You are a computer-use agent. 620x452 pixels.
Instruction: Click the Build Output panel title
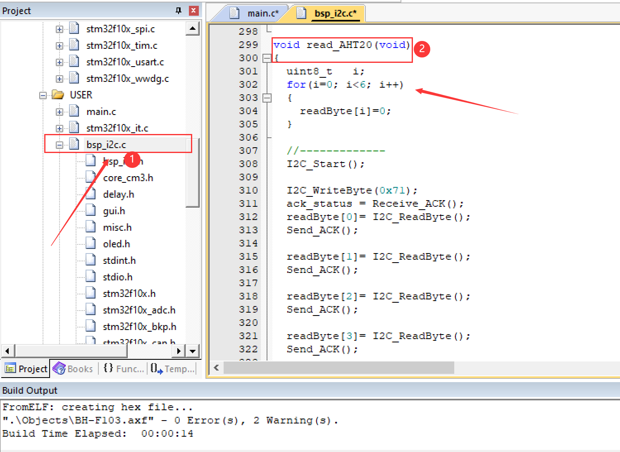(x=30, y=390)
